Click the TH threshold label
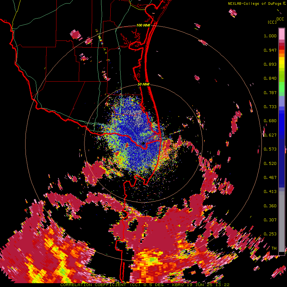This screenshot has width=287, height=287. pos(274,248)
